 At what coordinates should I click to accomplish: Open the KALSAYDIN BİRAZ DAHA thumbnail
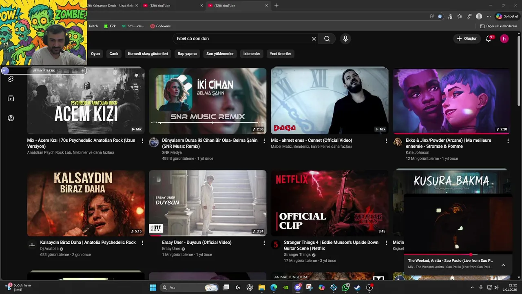click(86, 203)
